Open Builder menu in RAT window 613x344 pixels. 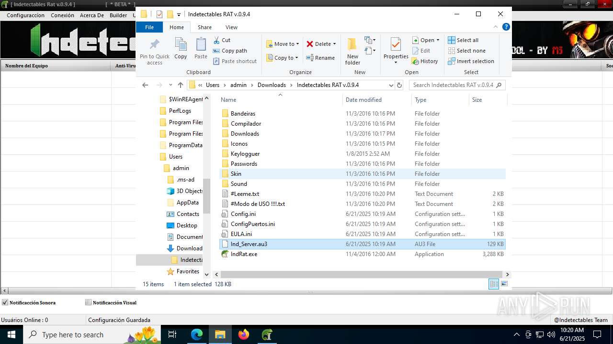tap(118, 15)
